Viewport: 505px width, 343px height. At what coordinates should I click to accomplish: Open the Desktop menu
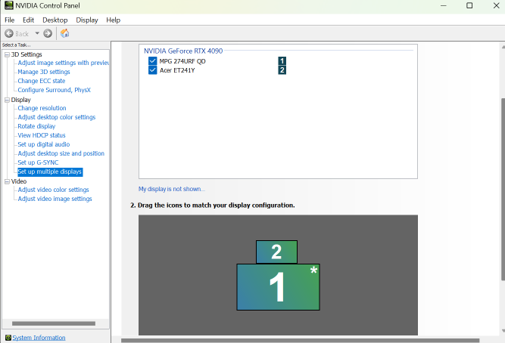[55, 20]
